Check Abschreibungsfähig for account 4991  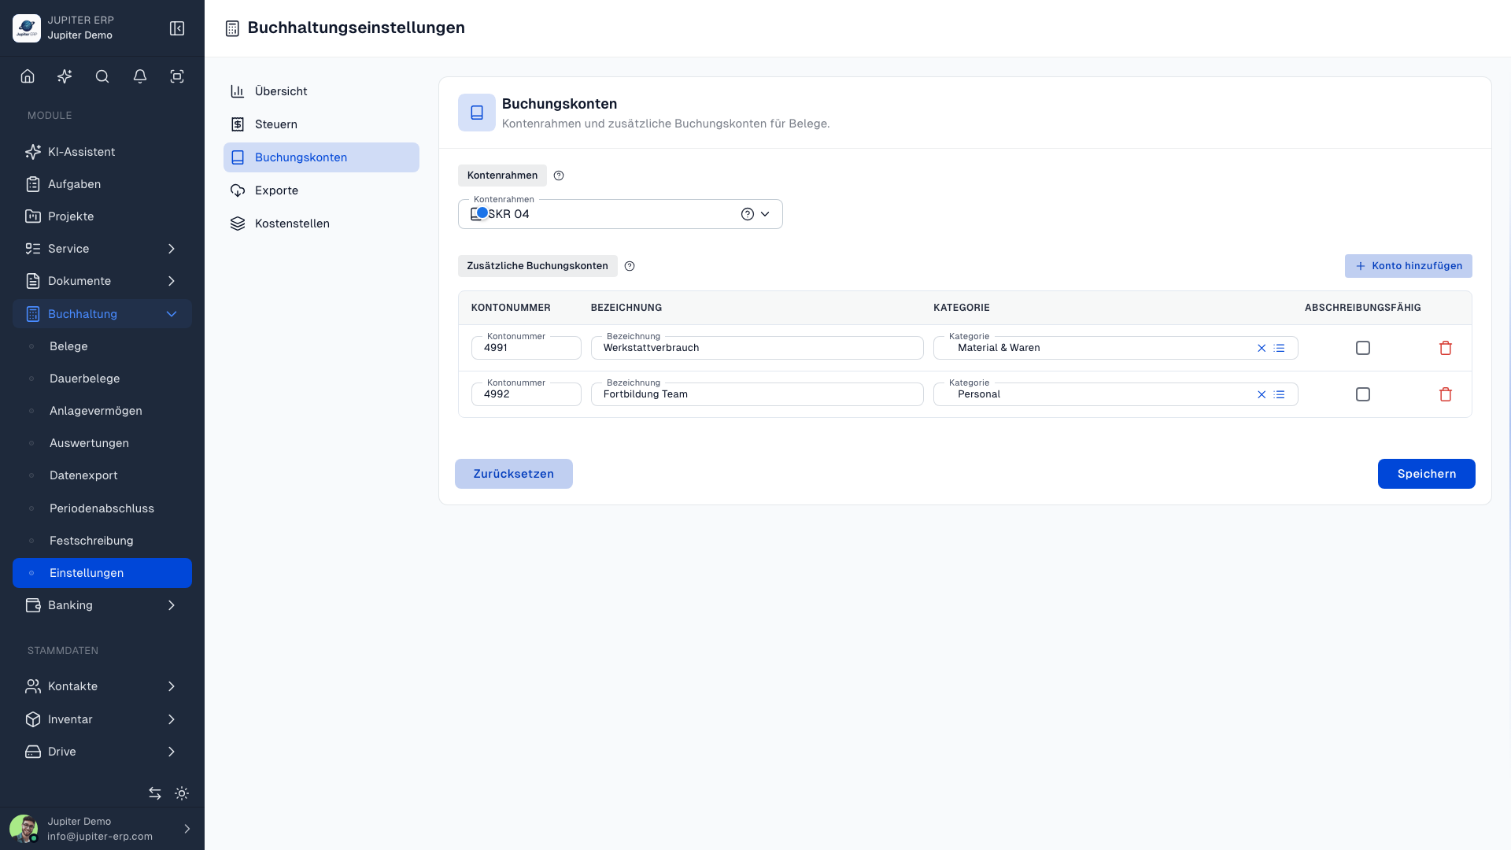[1363, 348]
